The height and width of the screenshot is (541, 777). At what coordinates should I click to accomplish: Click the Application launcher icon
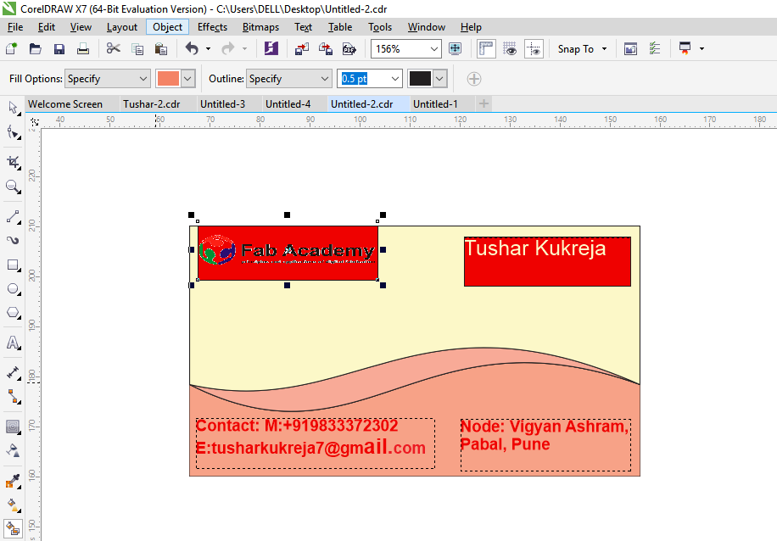point(685,48)
